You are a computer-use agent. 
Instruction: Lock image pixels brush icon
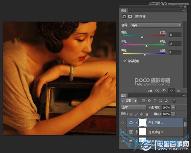pyautogui.click(x=136, y=114)
